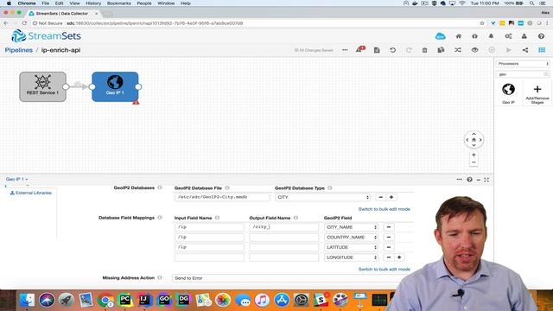Open the administration gears icon
Image resolution: width=553 pixels, height=311 pixels.
tap(508, 36)
